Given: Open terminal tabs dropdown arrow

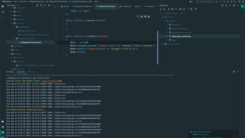Looking at the screenshot, I should pos(33,72).
